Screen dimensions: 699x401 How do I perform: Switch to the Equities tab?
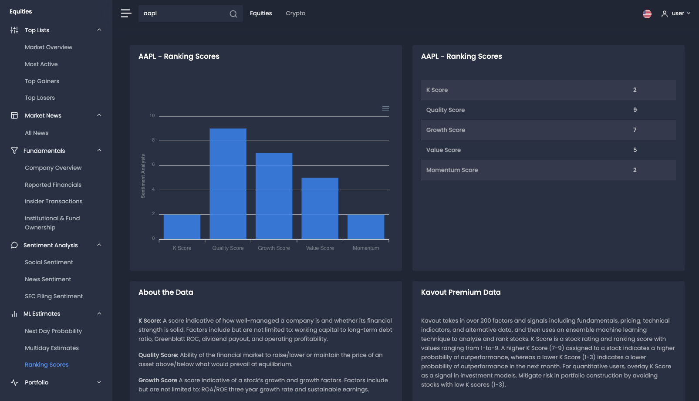point(261,13)
